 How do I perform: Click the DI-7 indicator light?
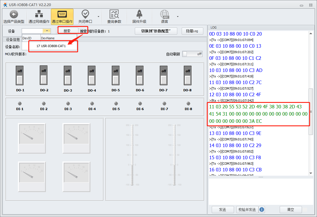164,104
